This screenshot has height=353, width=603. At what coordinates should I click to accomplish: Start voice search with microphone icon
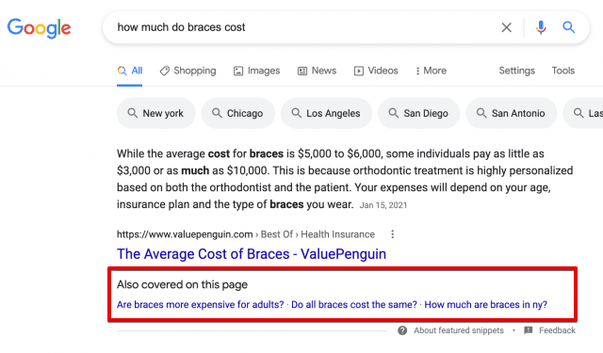pos(541,27)
